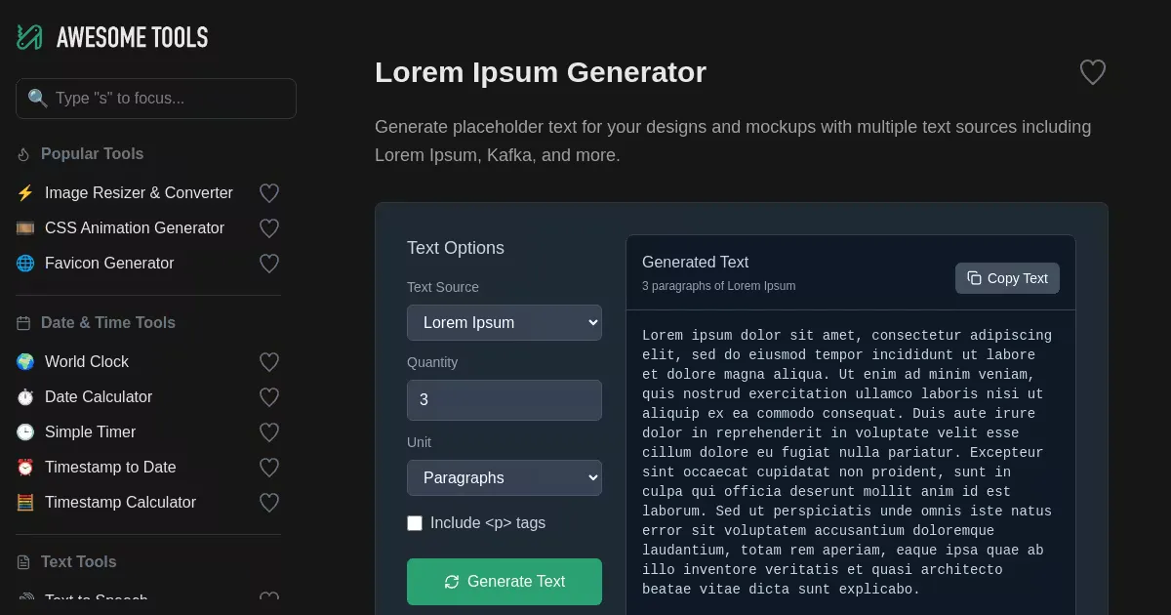
Task: Favorite the Date Calculator tool
Action: tap(269, 397)
